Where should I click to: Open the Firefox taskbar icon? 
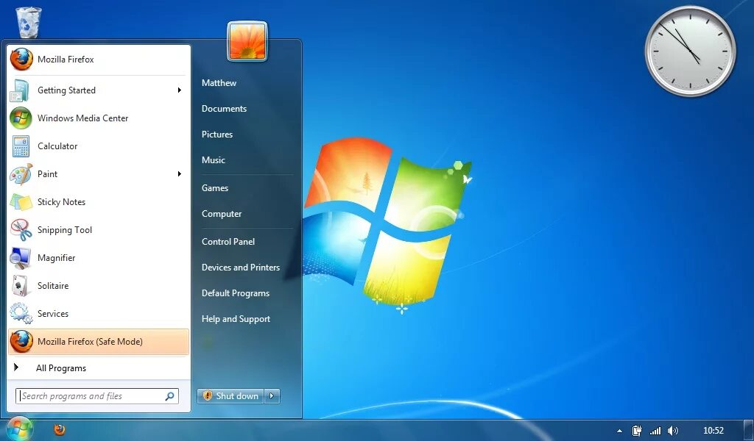pos(60,429)
